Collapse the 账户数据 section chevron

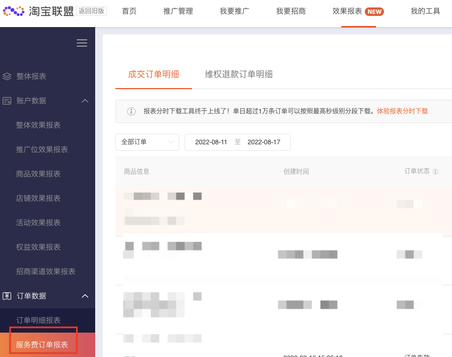(x=85, y=101)
